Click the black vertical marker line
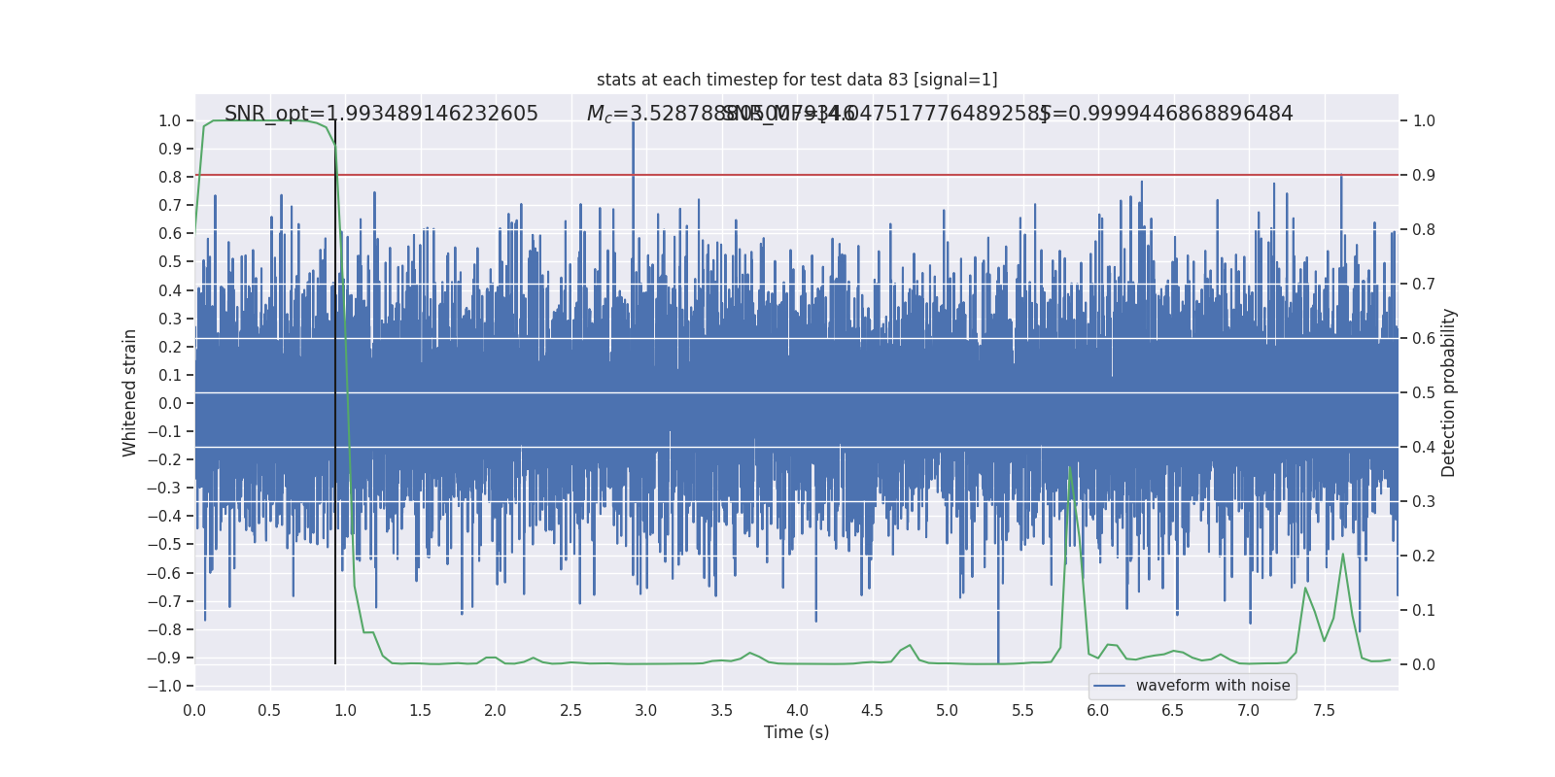The height and width of the screenshot is (777, 1555). 335,392
